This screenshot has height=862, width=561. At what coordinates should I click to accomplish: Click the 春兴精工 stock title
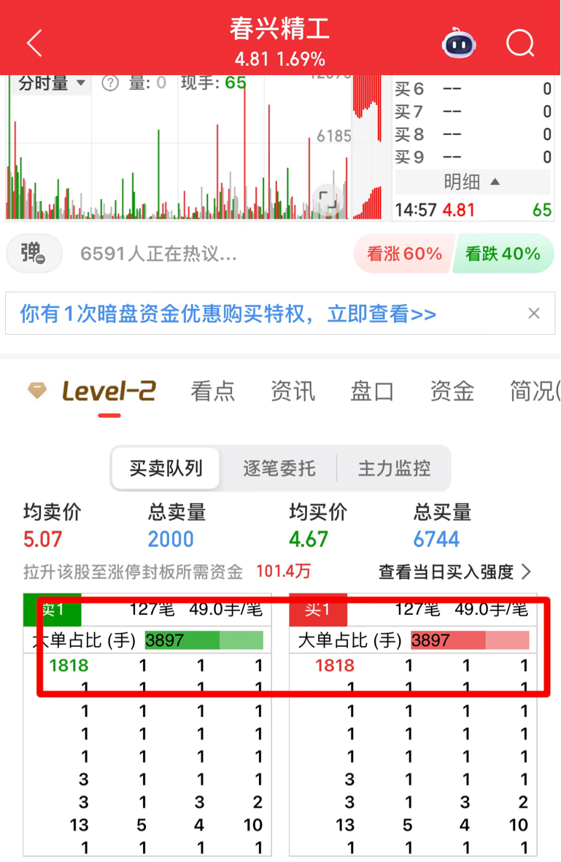tap(279, 28)
